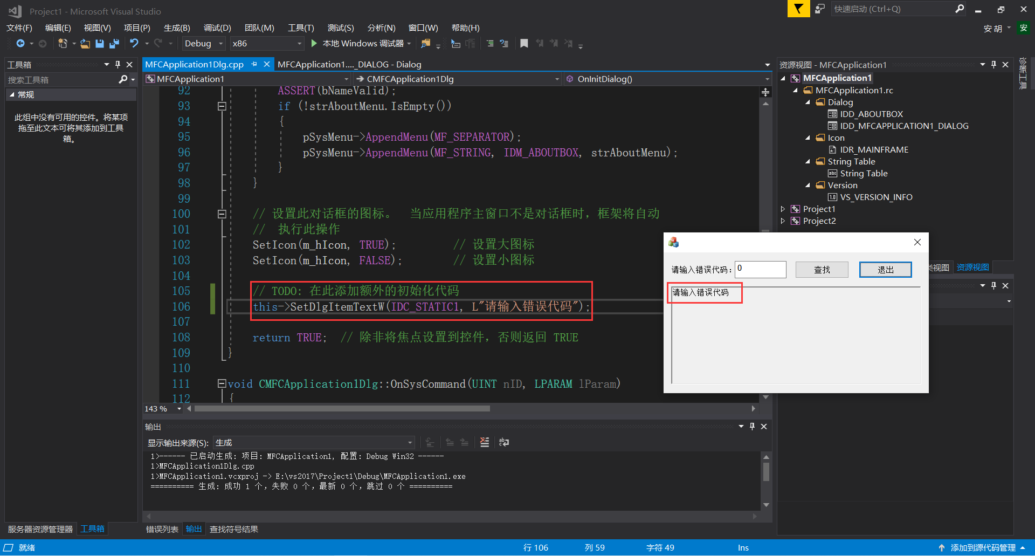Open the 工具(T) menu

point(301,28)
